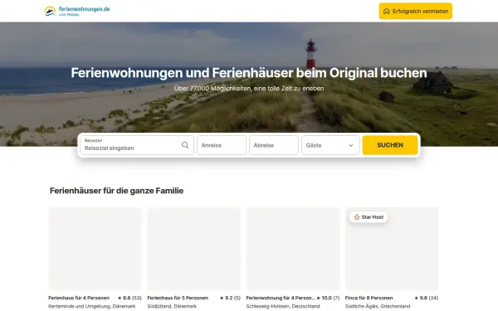
Task: Click the 8.8 (53) star rating
Action: coord(129,298)
